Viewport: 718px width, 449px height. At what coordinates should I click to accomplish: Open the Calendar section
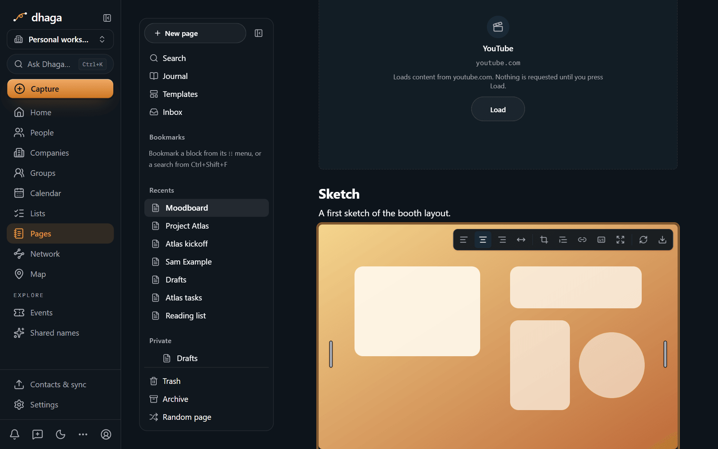[x=60, y=193]
